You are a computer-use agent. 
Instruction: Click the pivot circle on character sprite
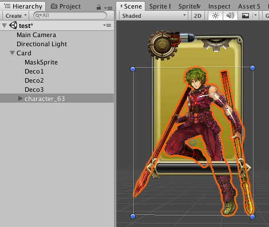pyautogui.click(x=192, y=143)
